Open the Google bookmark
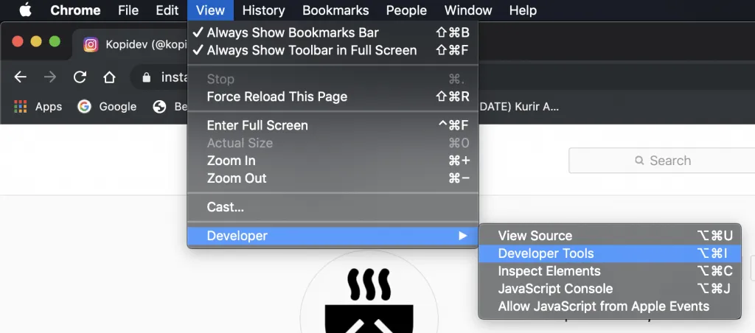The height and width of the screenshot is (333, 755). coord(108,107)
